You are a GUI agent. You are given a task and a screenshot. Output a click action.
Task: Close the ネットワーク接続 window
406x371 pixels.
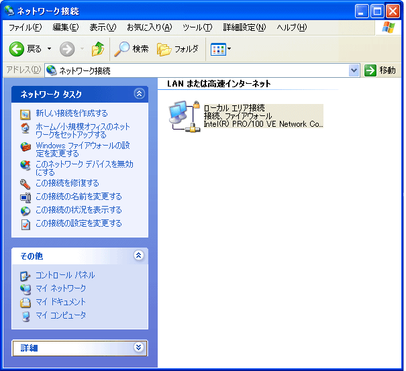point(393,11)
